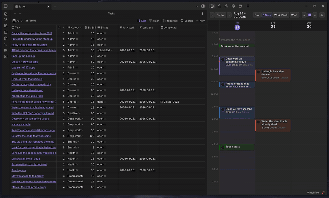Open command palette icon in ribbon

point(6,44)
